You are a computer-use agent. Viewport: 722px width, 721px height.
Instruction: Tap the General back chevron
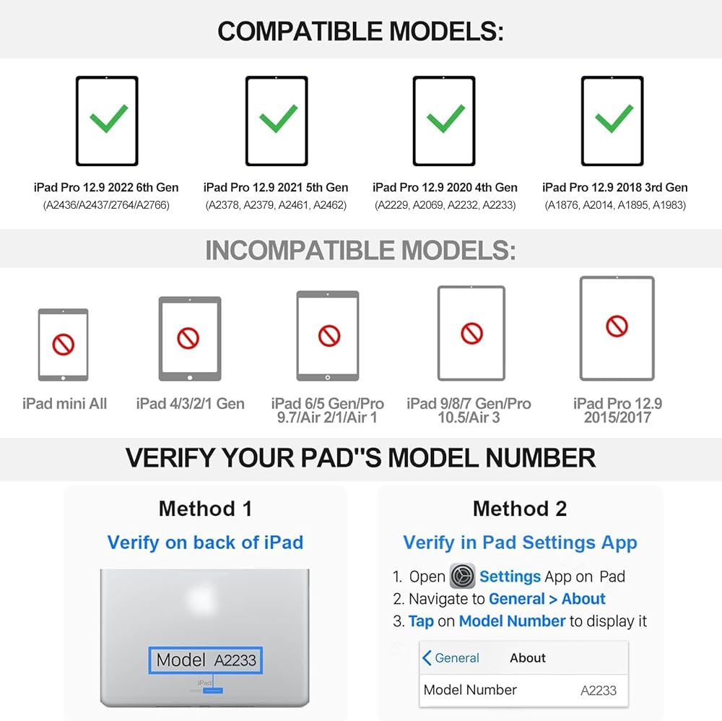(x=427, y=657)
